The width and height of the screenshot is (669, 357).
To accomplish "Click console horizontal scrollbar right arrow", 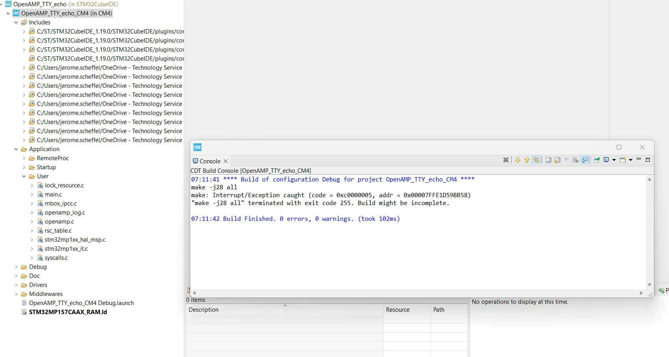I will click(x=641, y=293).
